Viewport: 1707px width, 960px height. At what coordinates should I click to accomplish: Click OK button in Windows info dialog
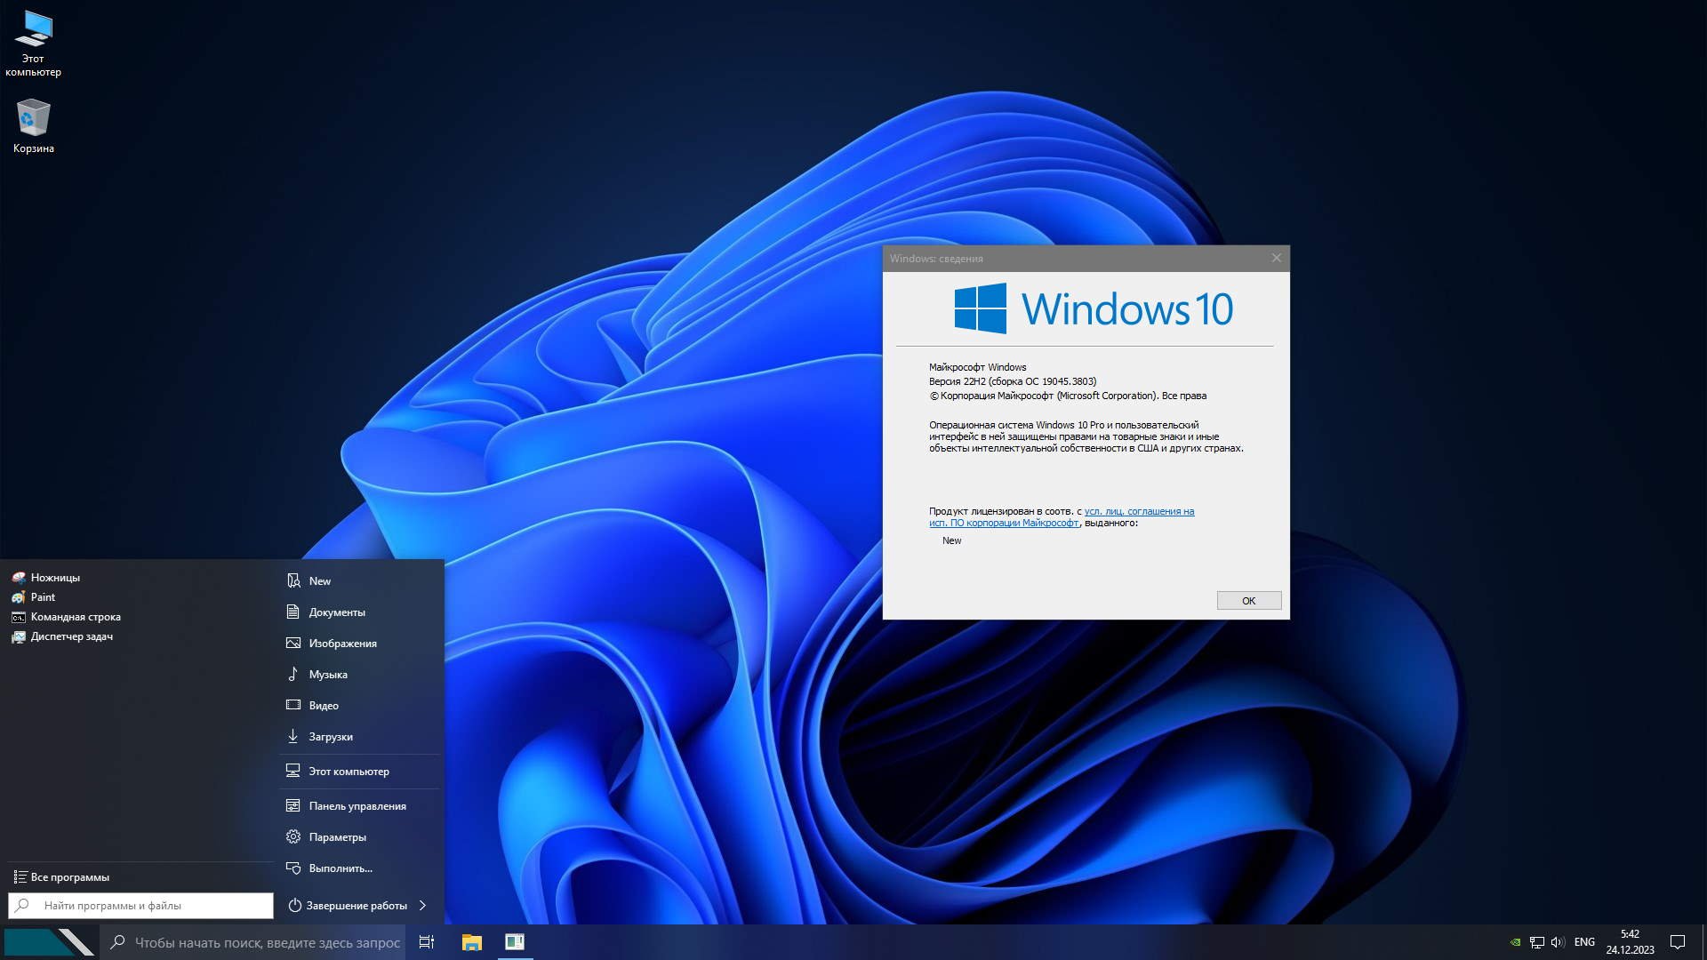pyautogui.click(x=1248, y=600)
